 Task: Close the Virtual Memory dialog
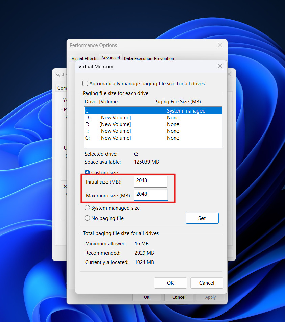point(220,67)
